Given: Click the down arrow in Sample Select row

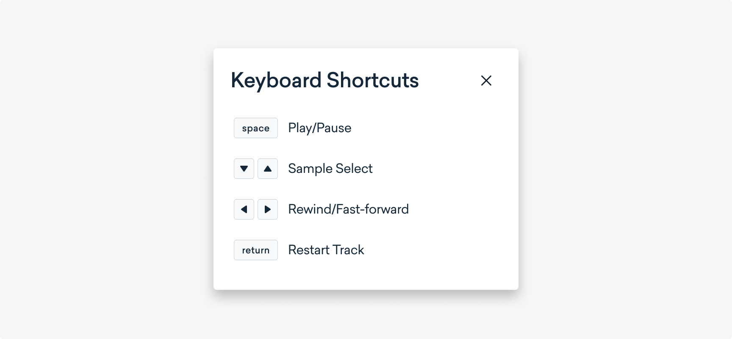Looking at the screenshot, I should 244,169.
